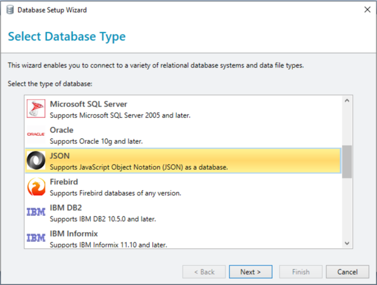The width and height of the screenshot is (377, 285).
Task: Click 'Supports Oracle 10g and later.' text
Action: click(96, 142)
